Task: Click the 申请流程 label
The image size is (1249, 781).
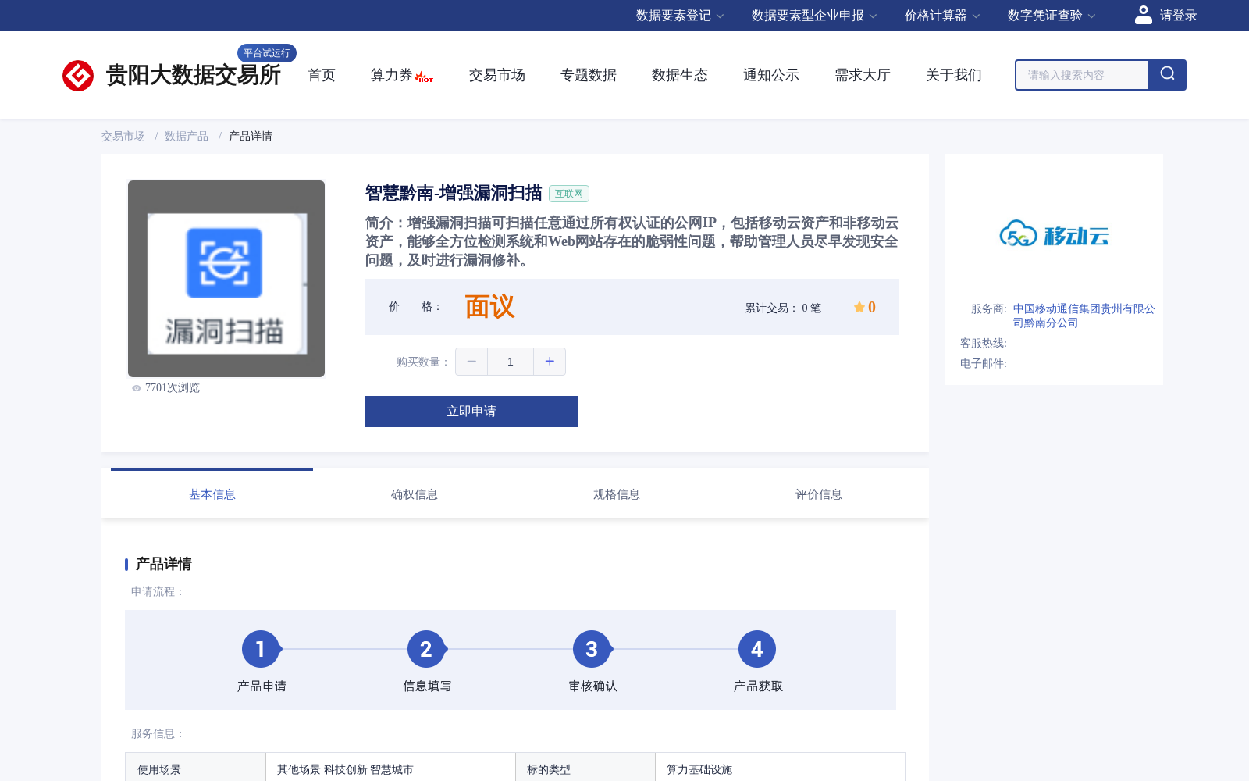Action: click(x=158, y=591)
